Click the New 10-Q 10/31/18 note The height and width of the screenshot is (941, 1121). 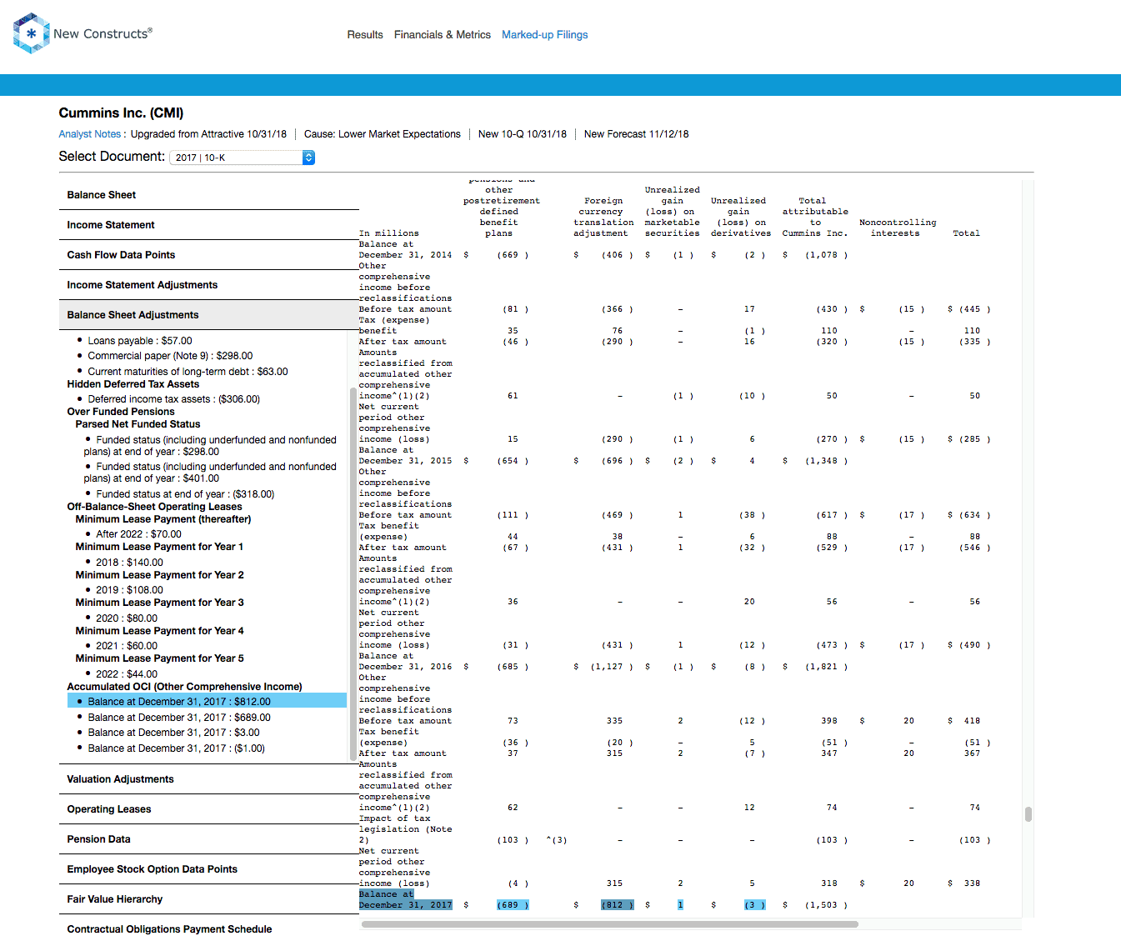(522, 134)
